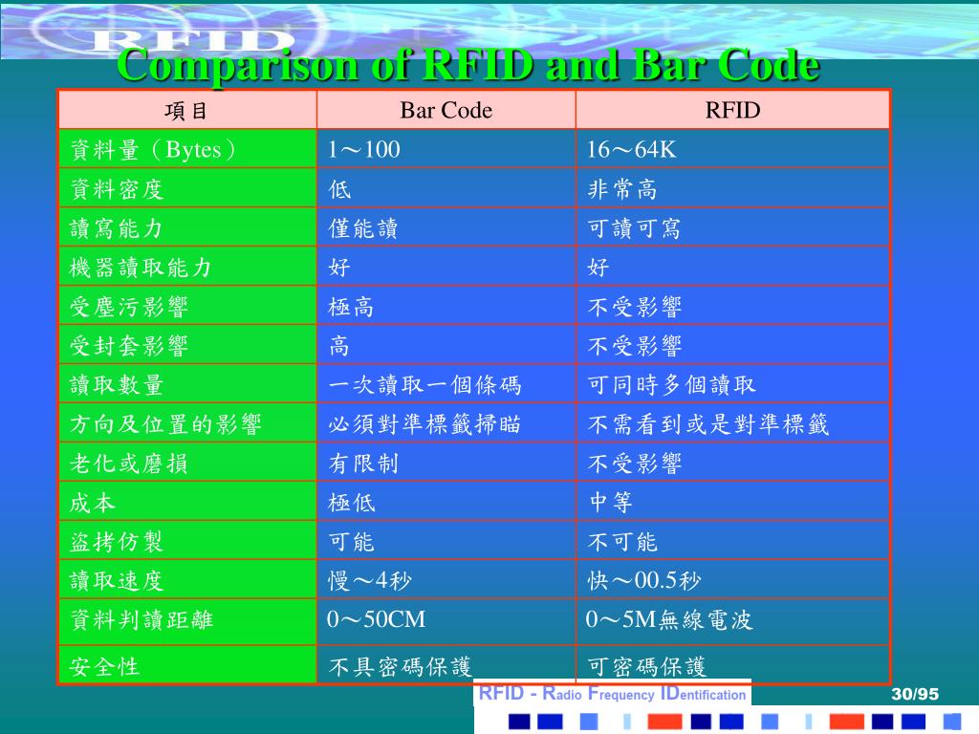Select the '安全性' row label
The width and height of the screenshot is (979, 734).
point(187,665)
